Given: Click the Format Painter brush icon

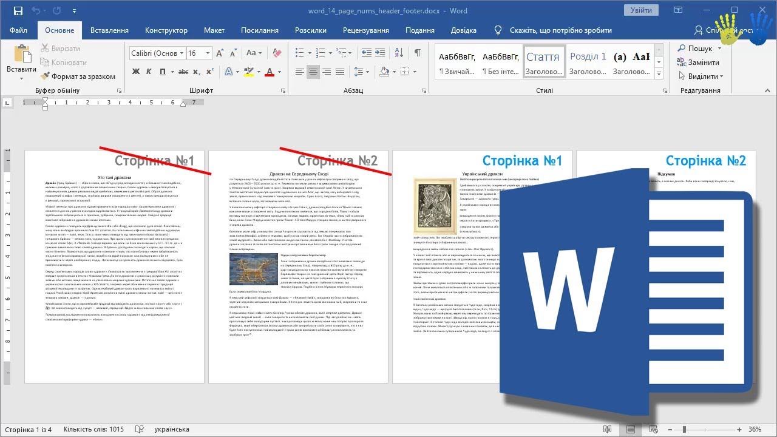Looking at the screenshot, I should point(46,76).
